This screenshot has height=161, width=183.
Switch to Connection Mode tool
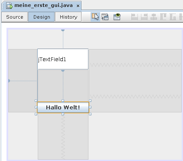105,17
